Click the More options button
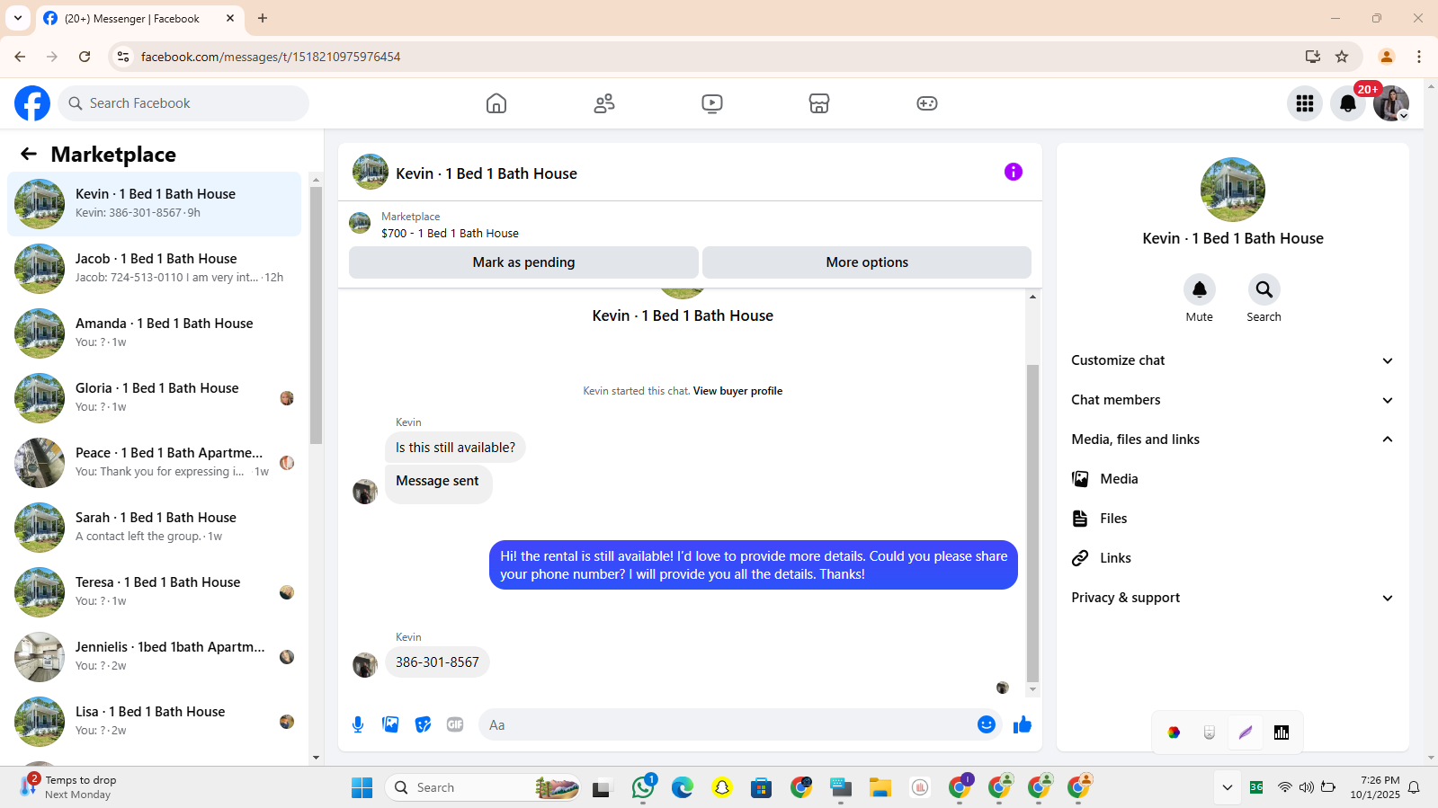The image size is (1438, 808). 867,262
